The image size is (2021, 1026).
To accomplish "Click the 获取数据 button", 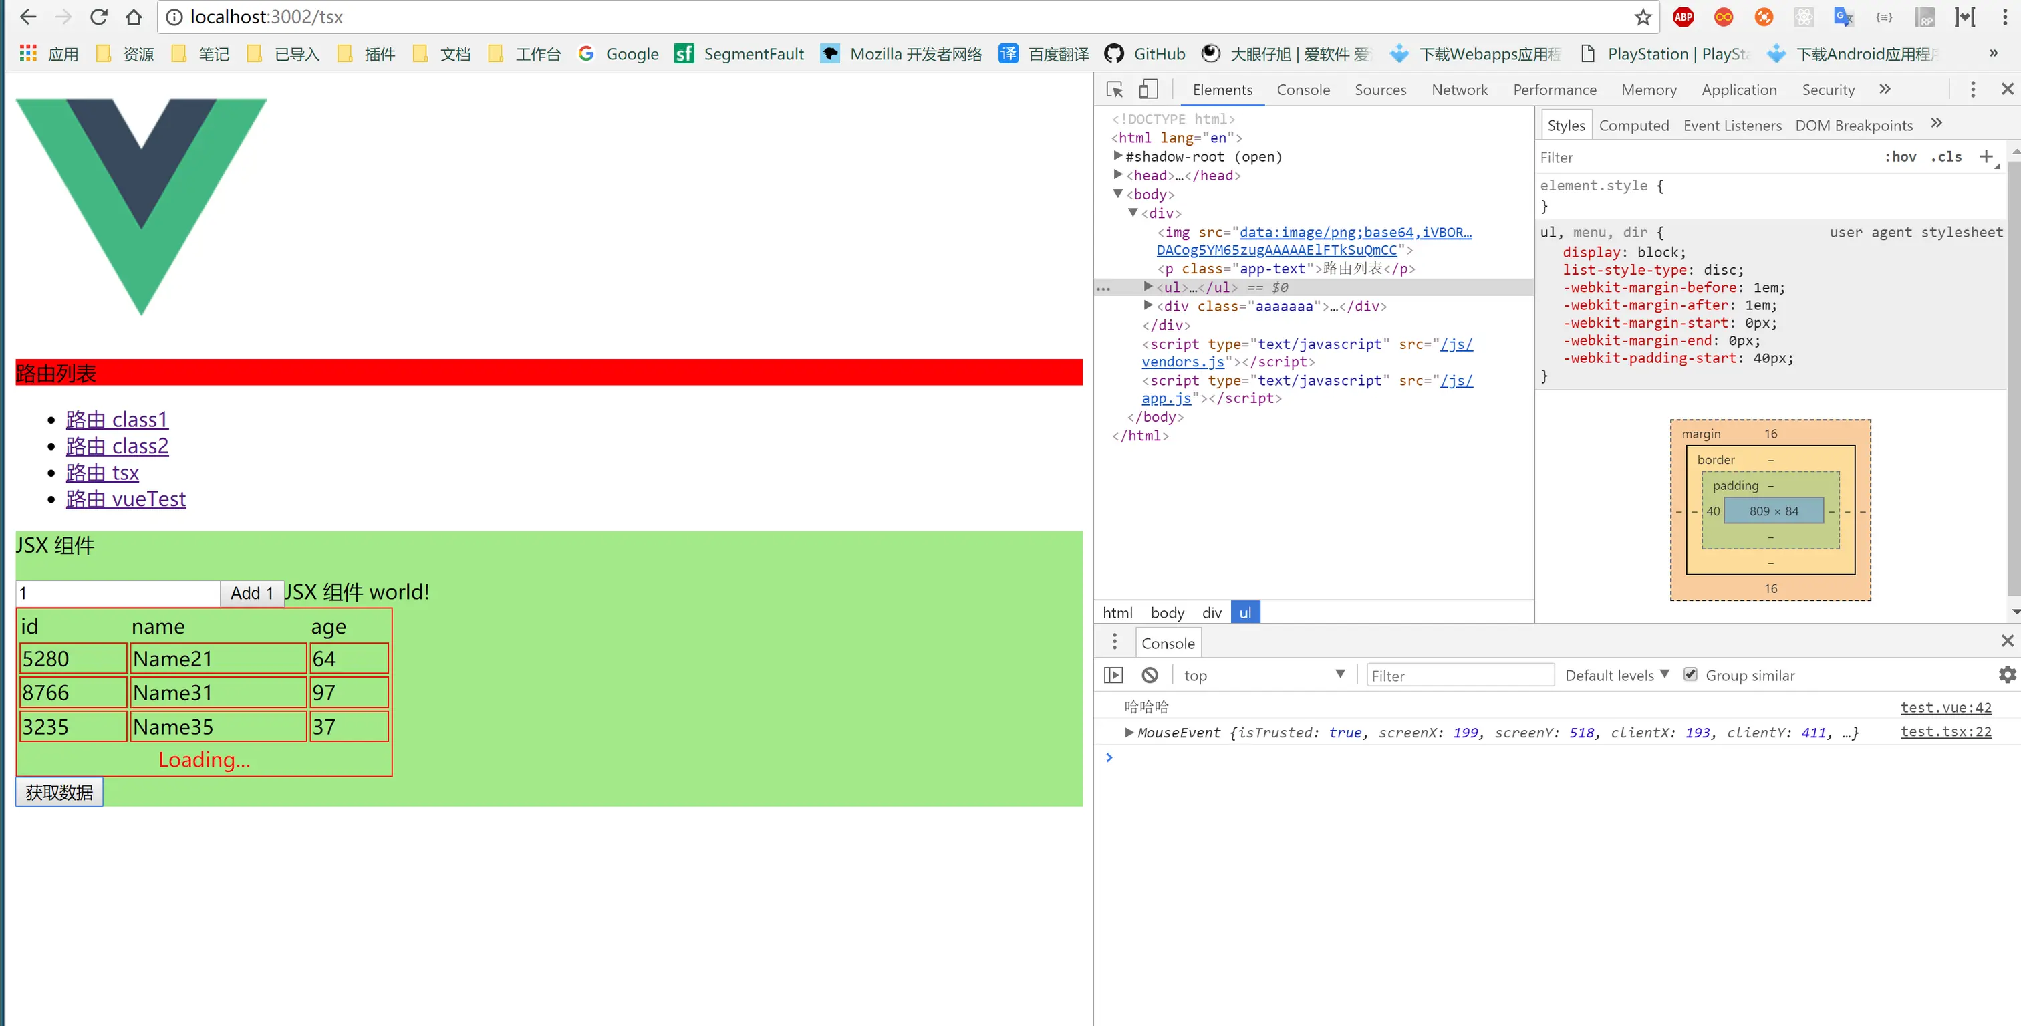I will [59, 792].
